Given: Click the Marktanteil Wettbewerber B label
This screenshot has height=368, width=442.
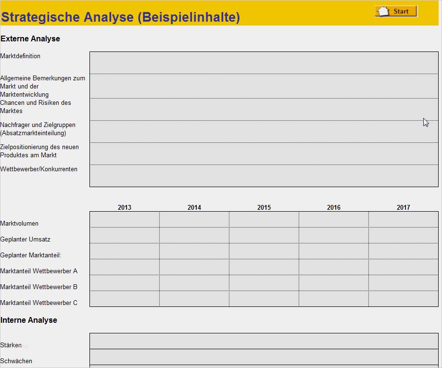Looking at the screenshot, I should (39, 287).
